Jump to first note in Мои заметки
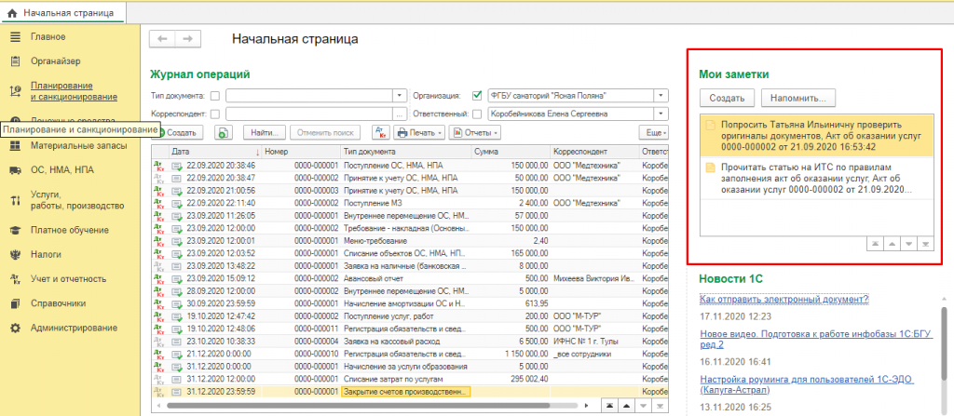Image resolution: width=954 pixels, height=416 pixels. [x=874, y=244]
